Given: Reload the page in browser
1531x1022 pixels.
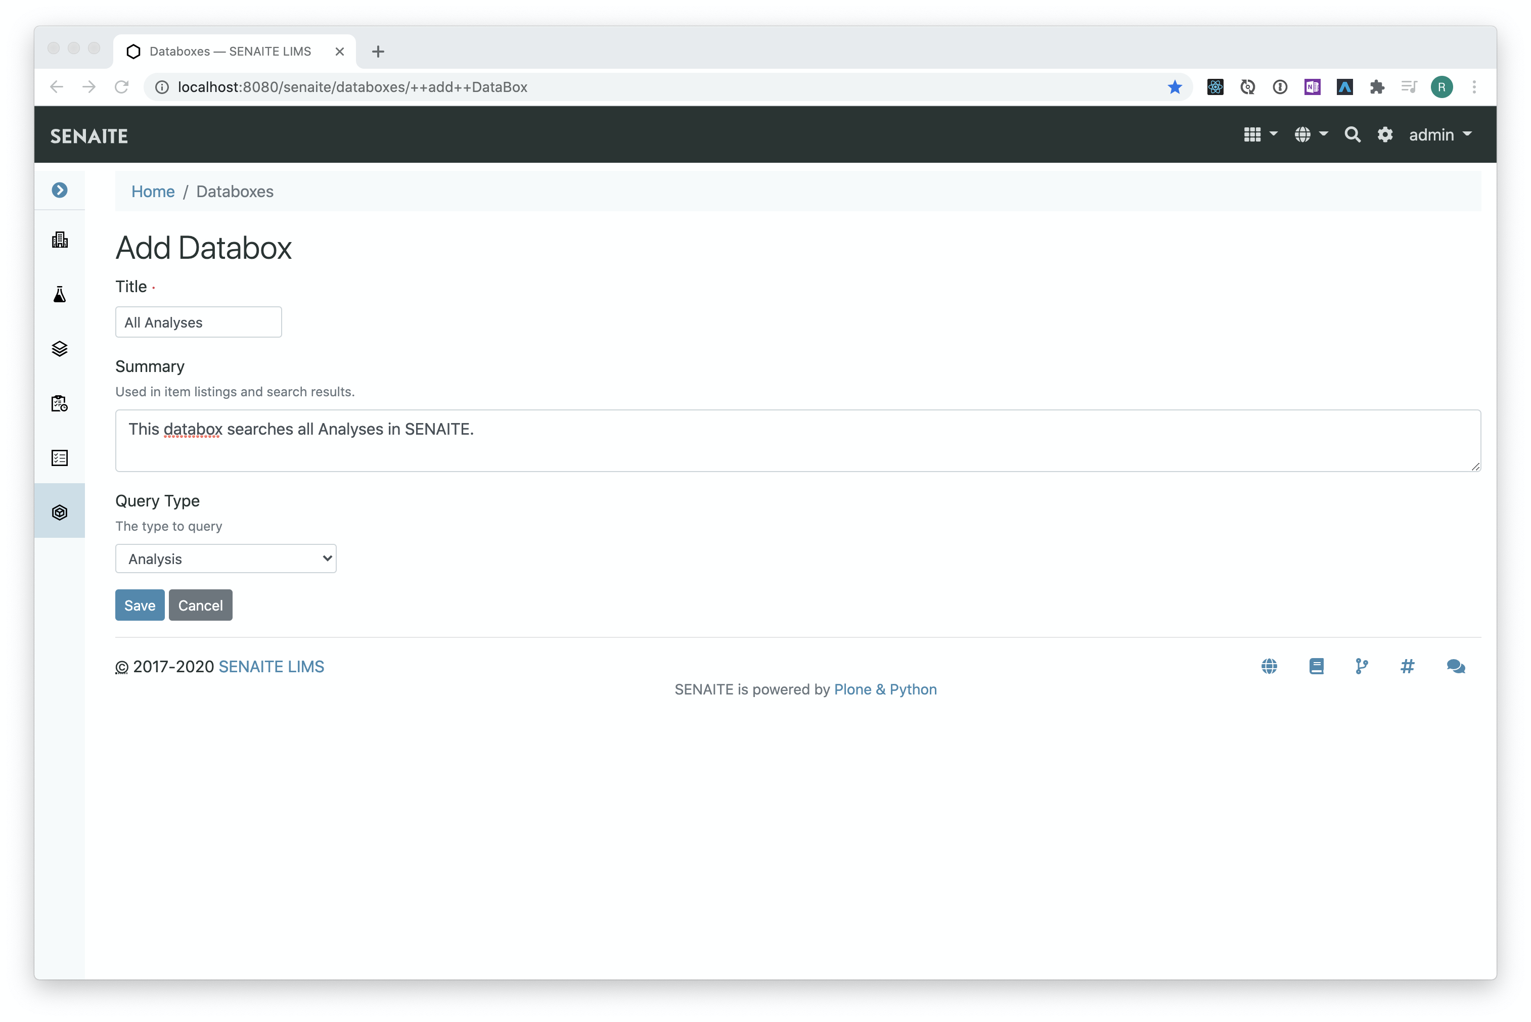Looking at the screenshot, I should point(122,87).
